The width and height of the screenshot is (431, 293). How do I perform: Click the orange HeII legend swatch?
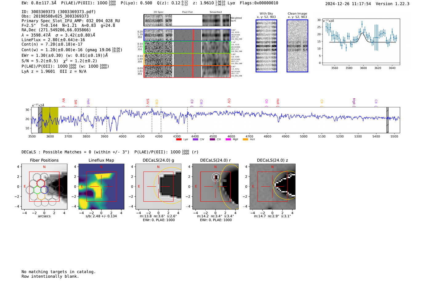coord(245,139)
